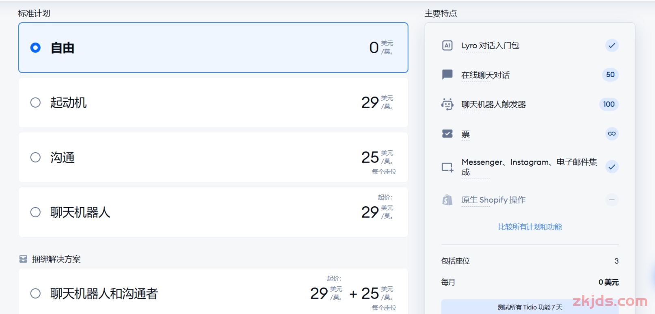
Task: Click the 100 chatbot triggers badge
Action: 609,104
